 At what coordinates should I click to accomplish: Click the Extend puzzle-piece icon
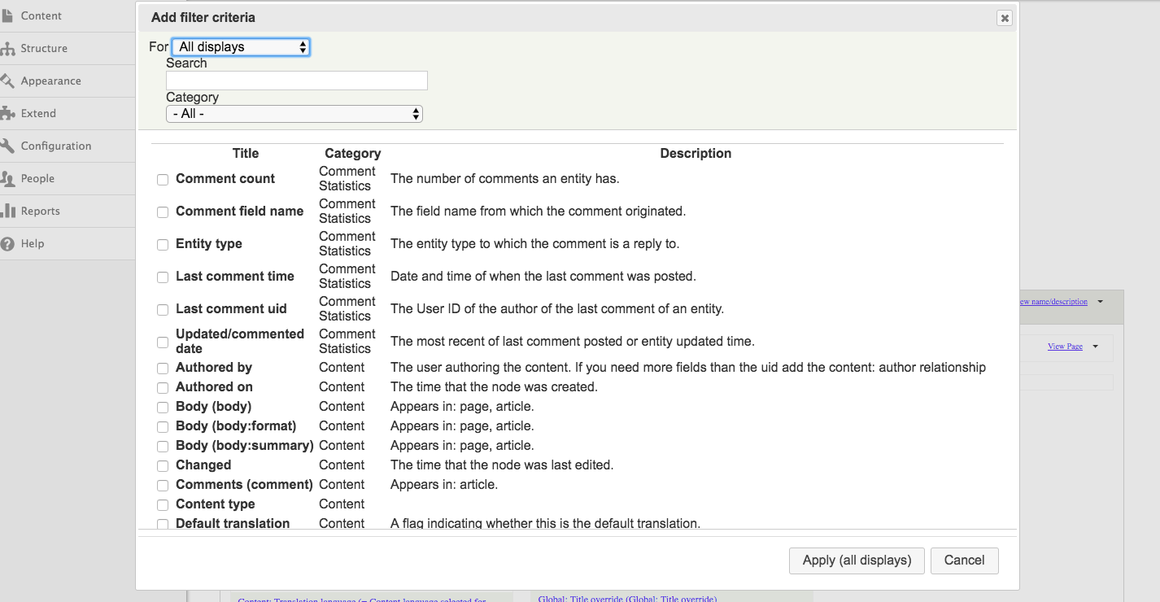click(x=7, y=113)
